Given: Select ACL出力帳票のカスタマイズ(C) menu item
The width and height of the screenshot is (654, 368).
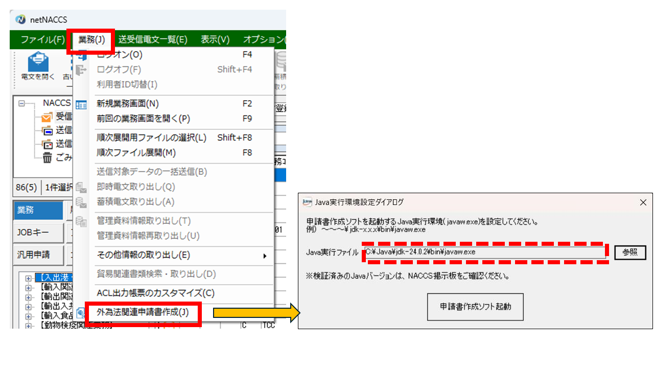Looking at the screenshot, I should [155, 293].
